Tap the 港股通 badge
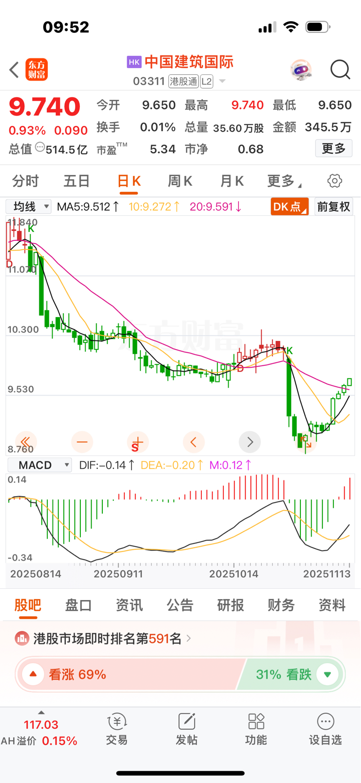 184,81
